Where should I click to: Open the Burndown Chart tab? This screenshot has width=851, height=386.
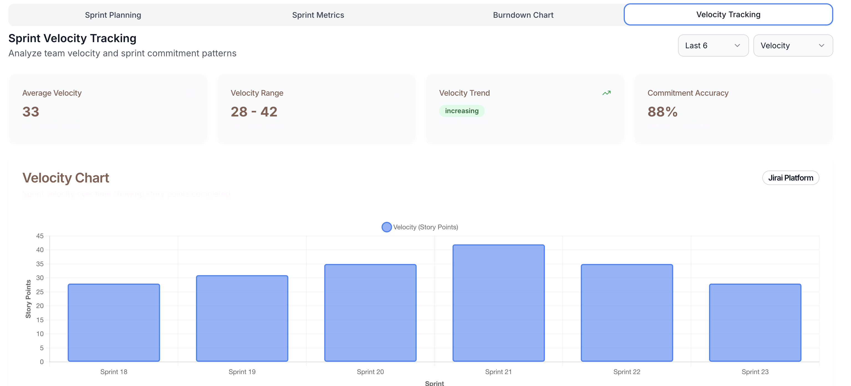(523, 15)
